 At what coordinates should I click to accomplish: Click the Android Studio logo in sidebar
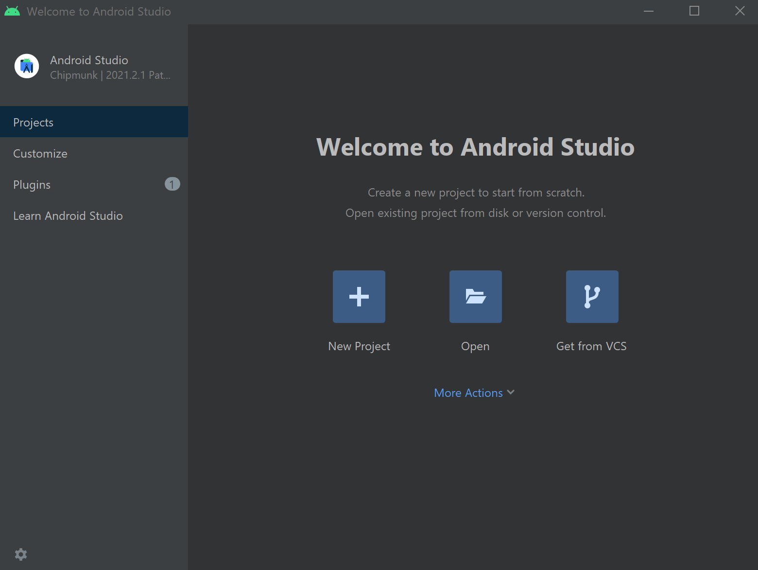click(x=27, y=66)
